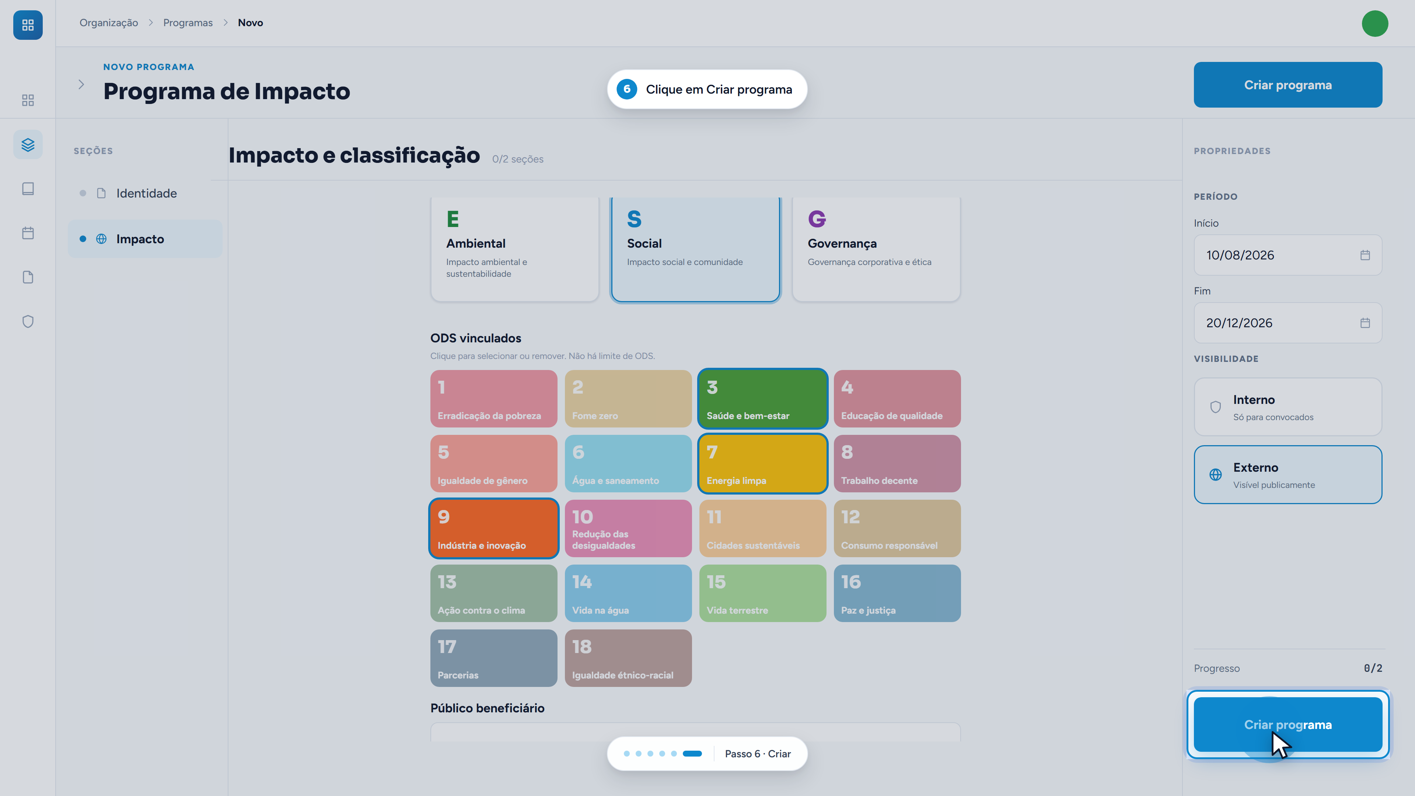Select the Governança ESG card
The width and height of the screenshot is (1415, 796).
coord(876,249)
